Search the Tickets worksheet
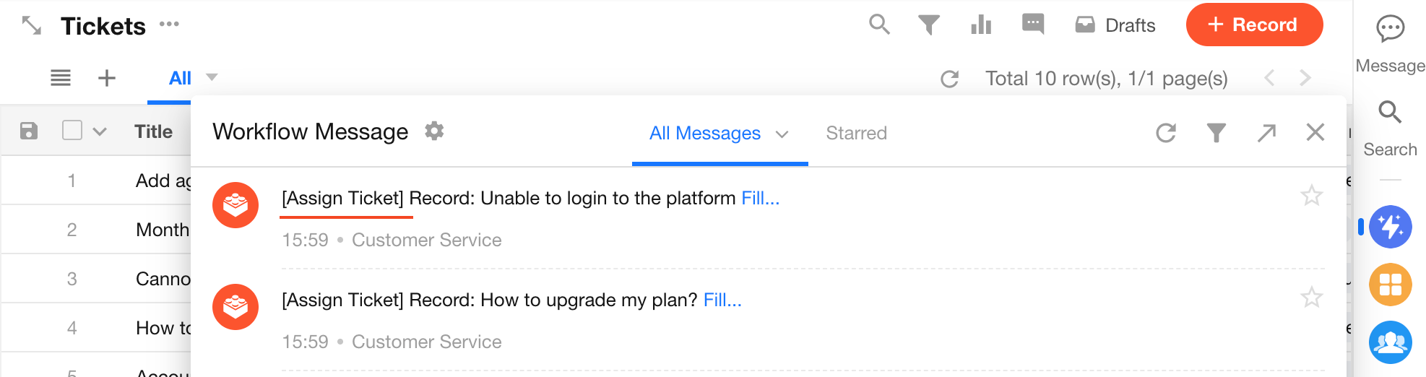This screenshot has height=377, width=1426. coord(879,25)
